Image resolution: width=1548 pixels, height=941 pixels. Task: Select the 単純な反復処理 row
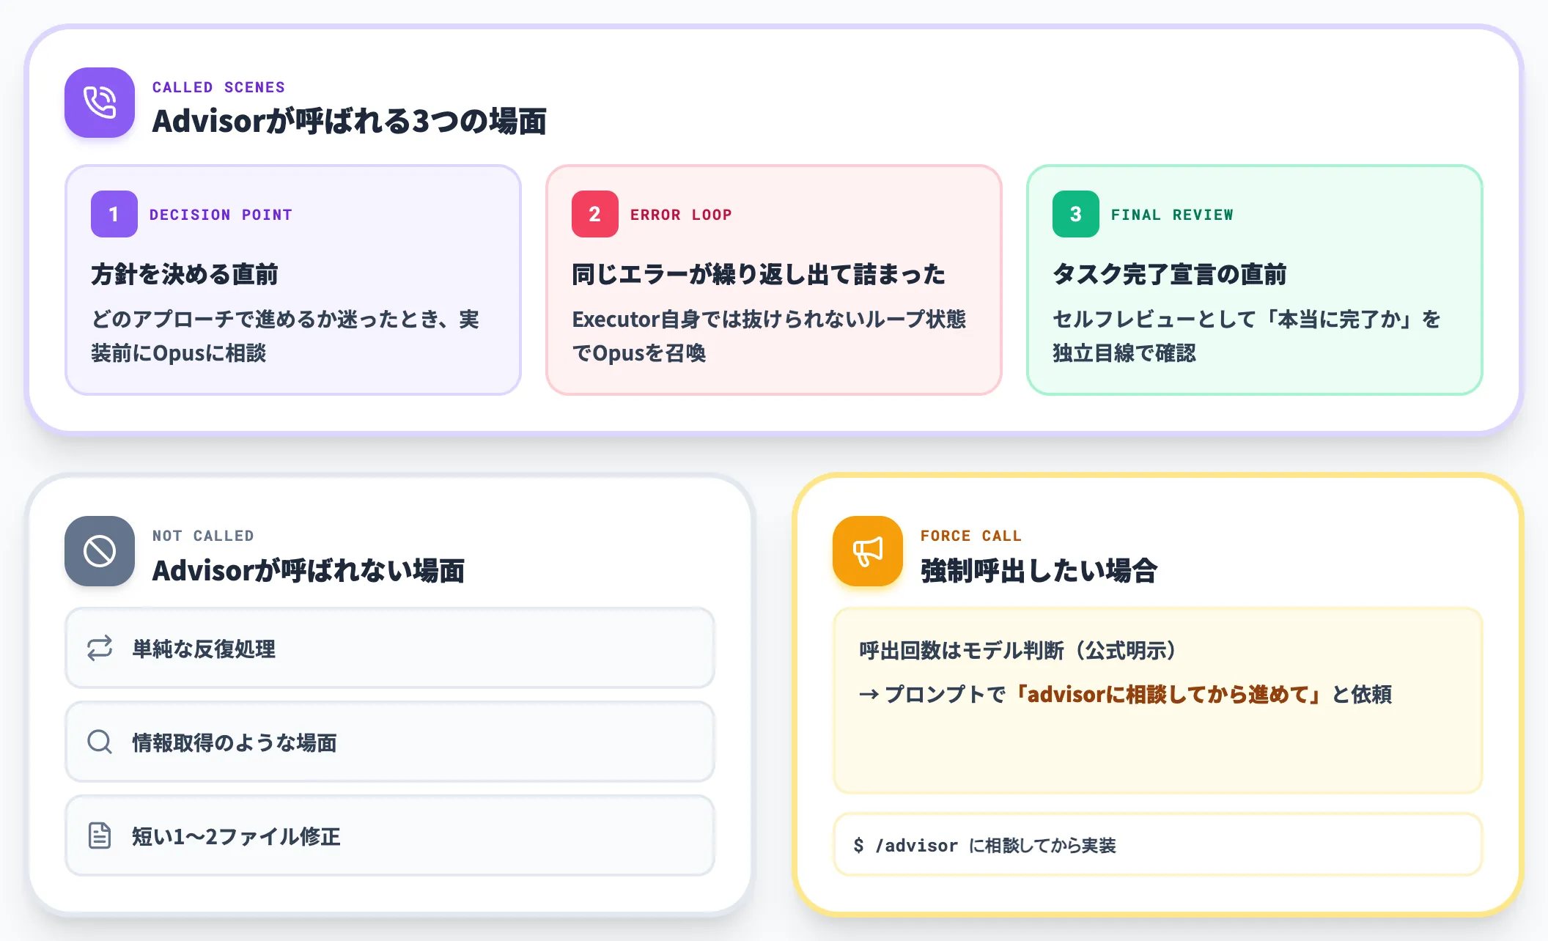click(x=390, y=648)
